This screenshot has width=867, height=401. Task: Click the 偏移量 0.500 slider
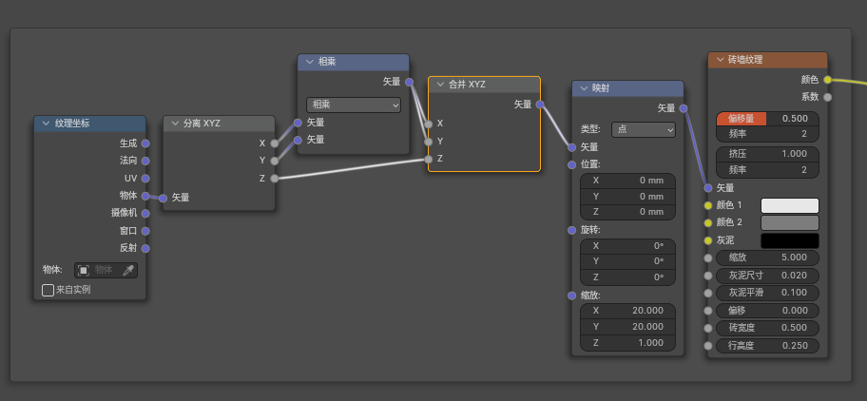pos(767,119)
